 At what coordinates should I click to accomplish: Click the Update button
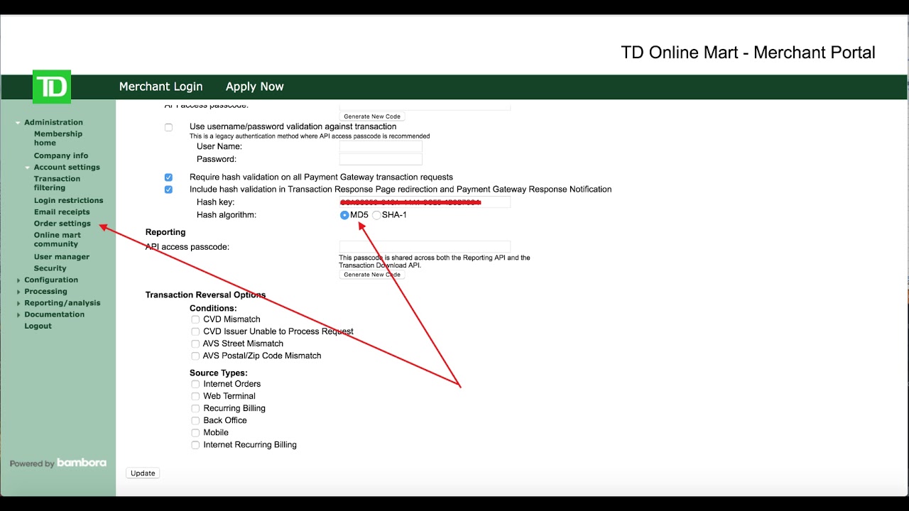point(143,473)
